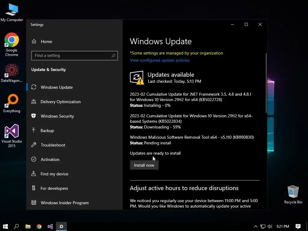
Task: Maximize the Settings window
Action: point(246,24)
